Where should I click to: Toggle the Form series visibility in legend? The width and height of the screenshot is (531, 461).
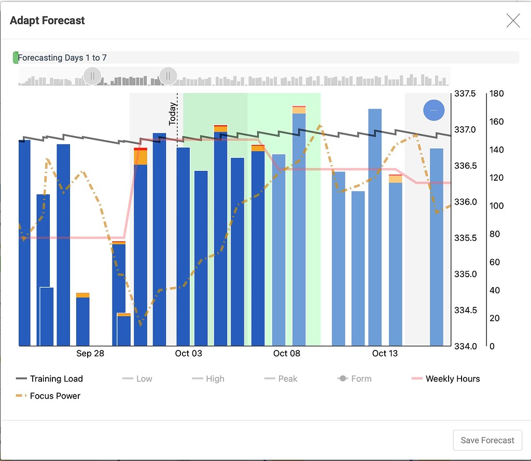tap(356, 379)
